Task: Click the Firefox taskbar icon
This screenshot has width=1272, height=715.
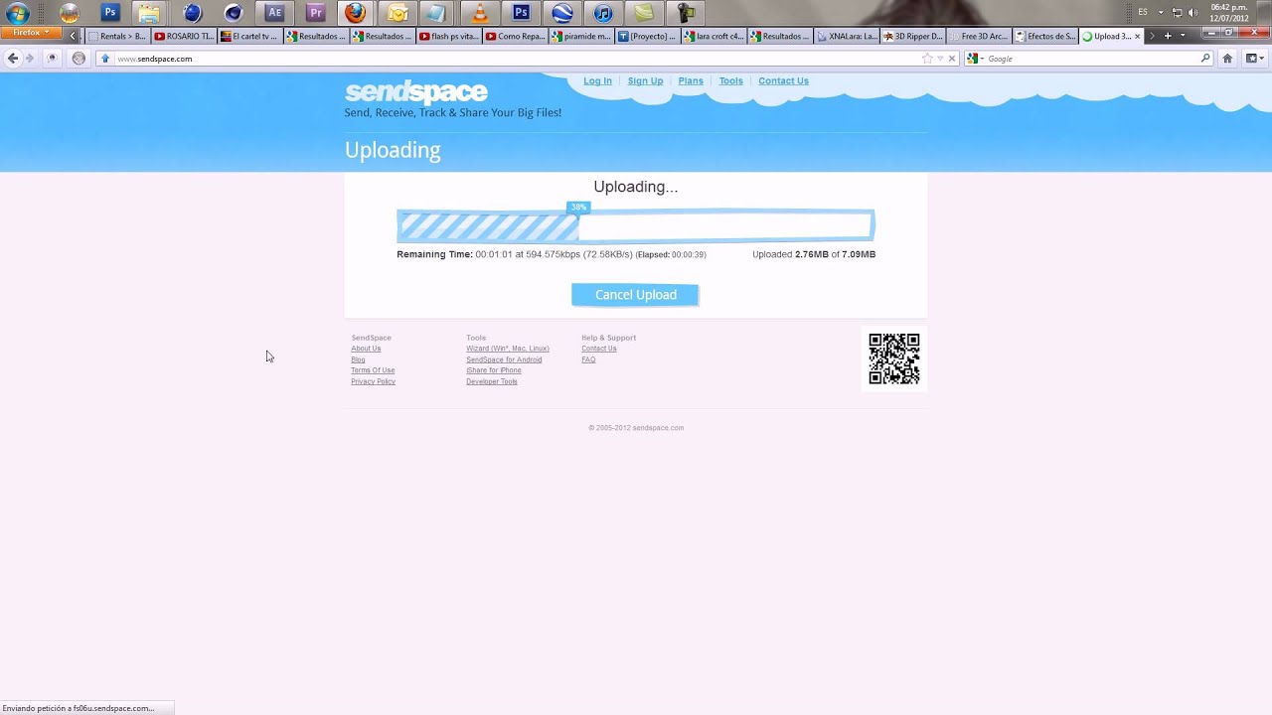Action: click(x=355, y=14)
